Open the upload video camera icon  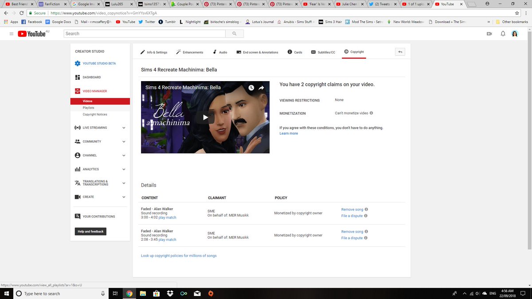point(489,34)
